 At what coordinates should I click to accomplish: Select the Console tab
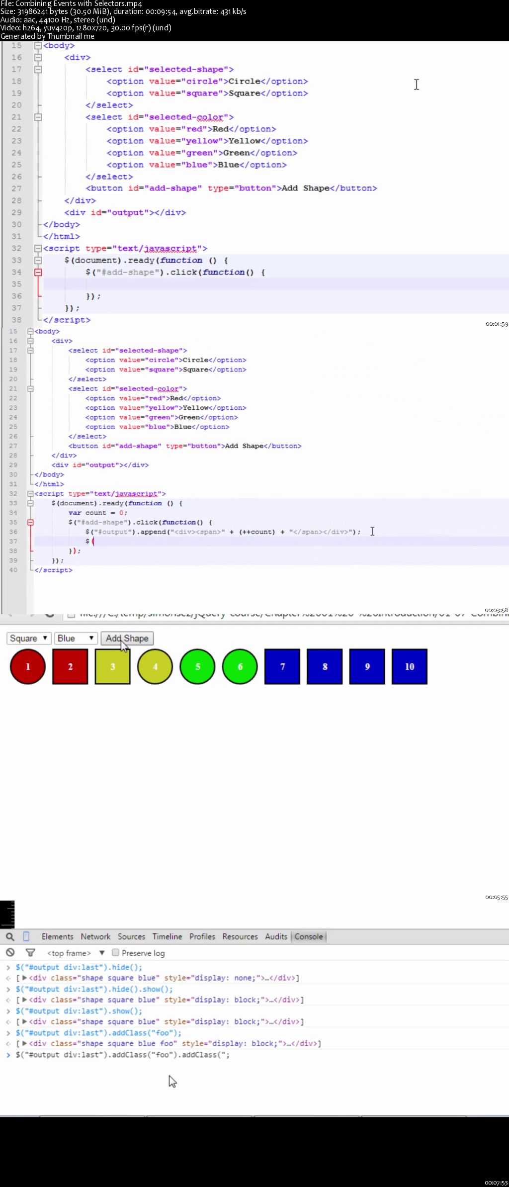[x=309, y=936]
